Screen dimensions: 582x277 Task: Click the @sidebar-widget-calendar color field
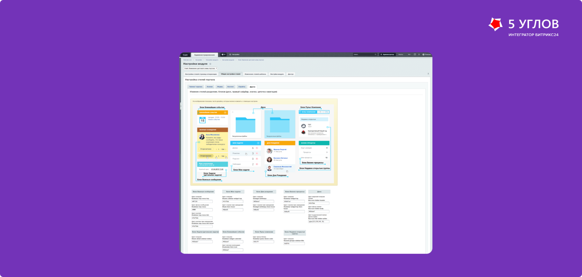(232, 242)
